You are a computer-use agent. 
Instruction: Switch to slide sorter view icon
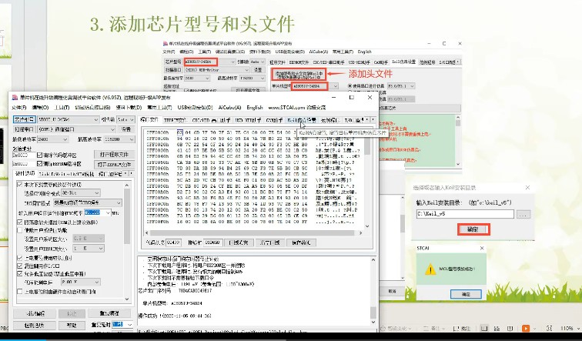(497, 329)
